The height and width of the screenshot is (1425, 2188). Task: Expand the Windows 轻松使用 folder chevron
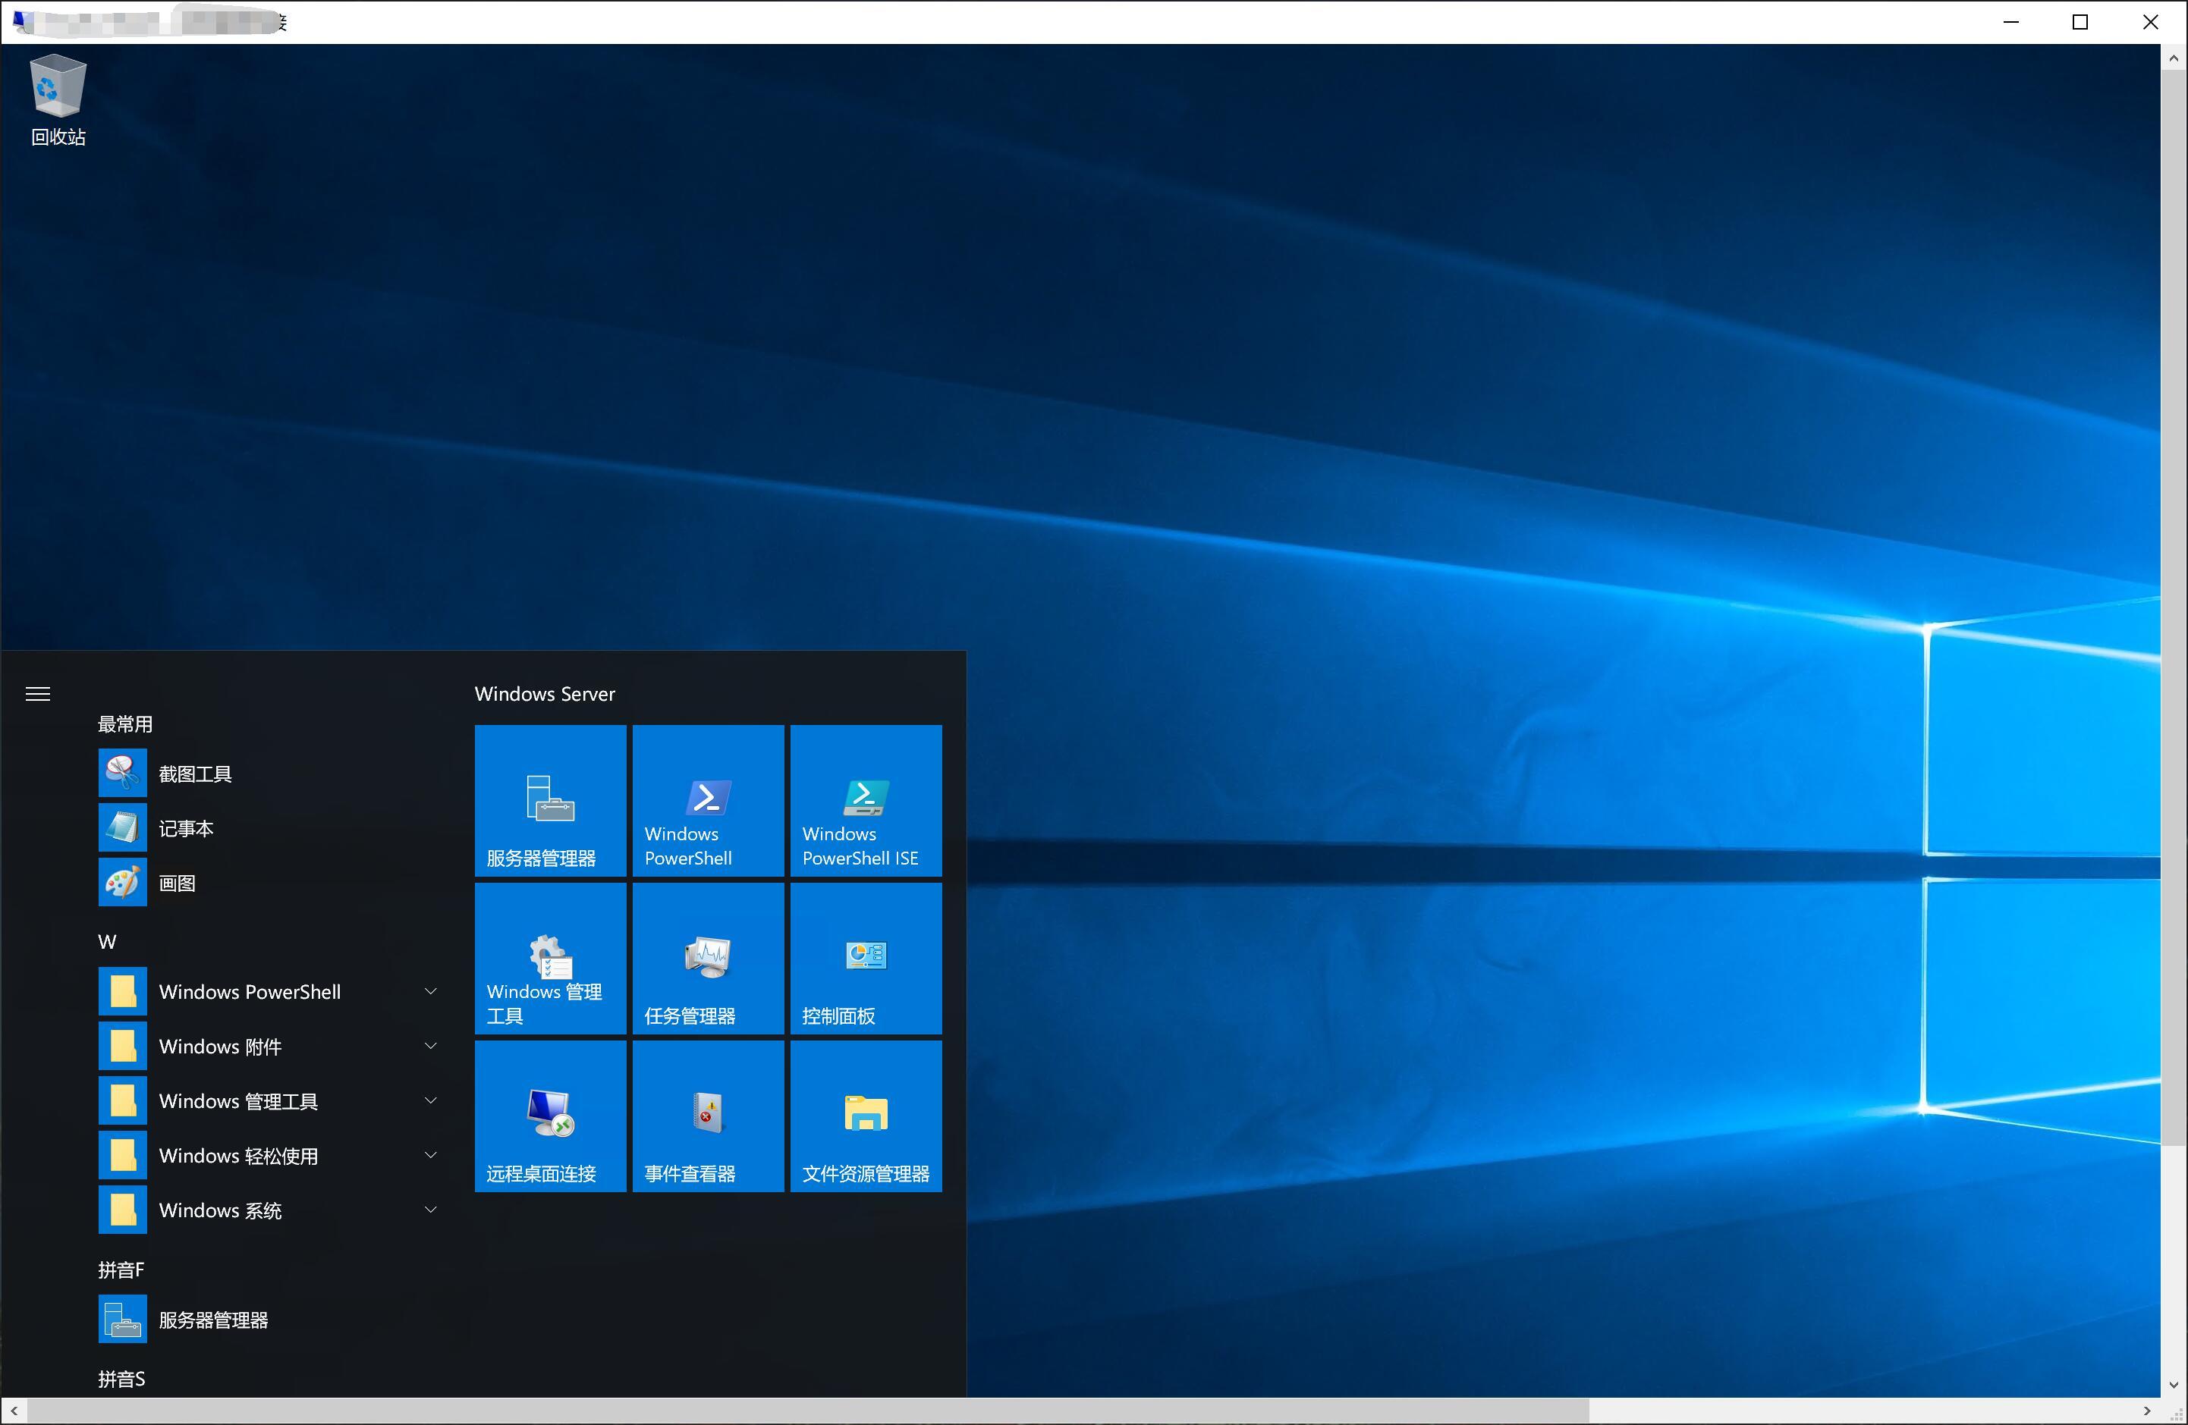(430, 1156)
